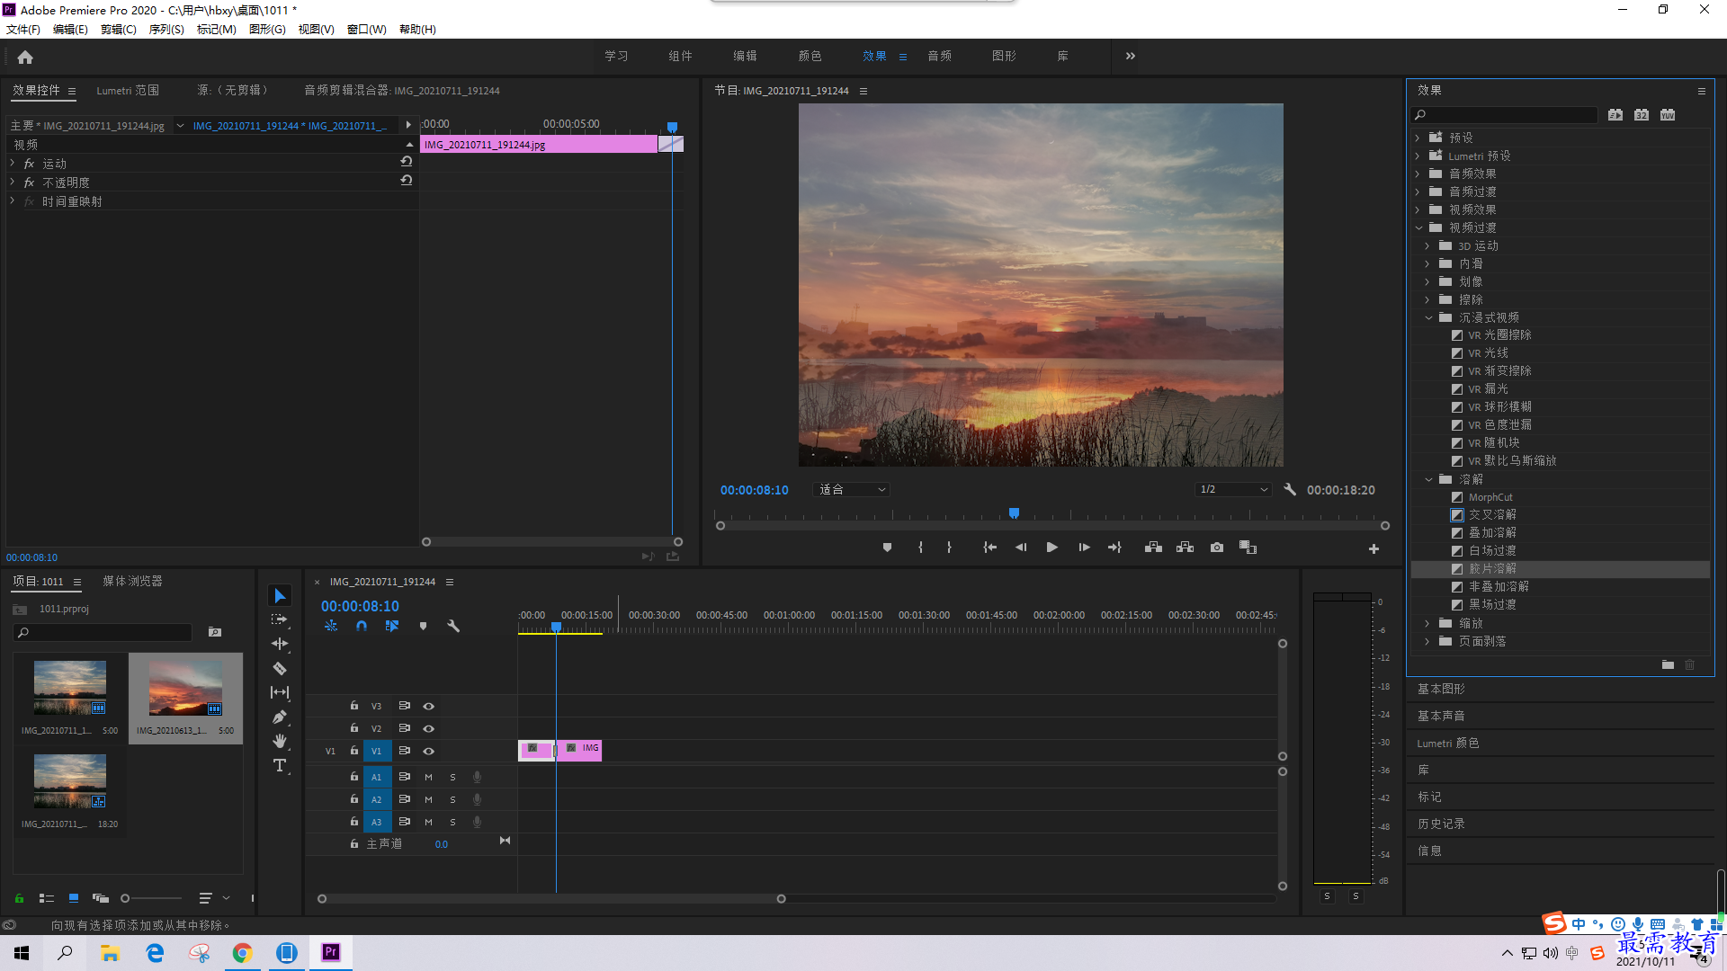This screenshot has height=971, width=1727.
Task: Toggle V3 track output eye
Action: 429,706
